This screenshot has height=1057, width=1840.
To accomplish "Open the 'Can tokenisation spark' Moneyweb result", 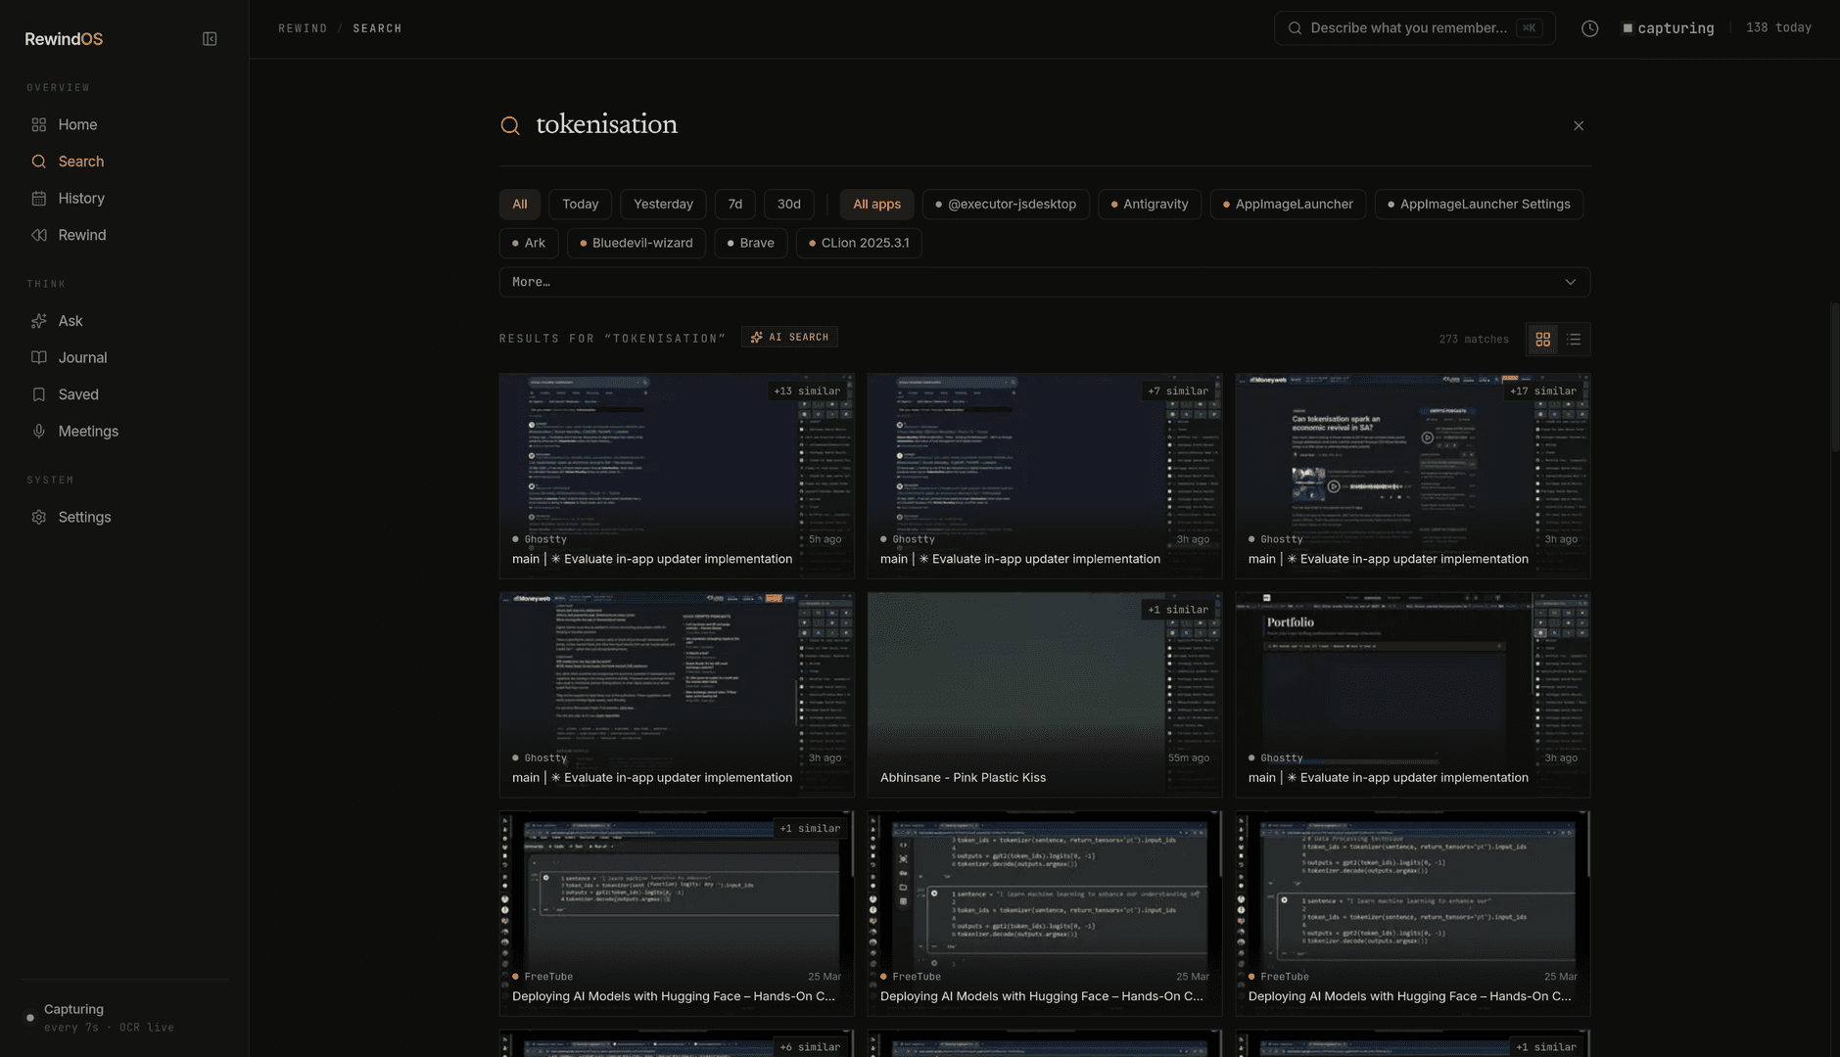I will click(x=1412, y=476).
